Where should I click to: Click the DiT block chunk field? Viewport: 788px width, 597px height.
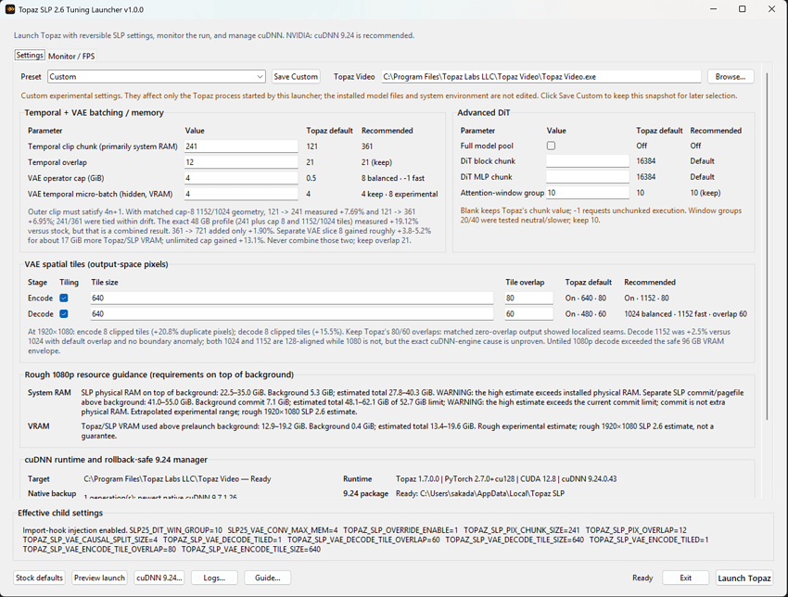(x=588, y=160)
